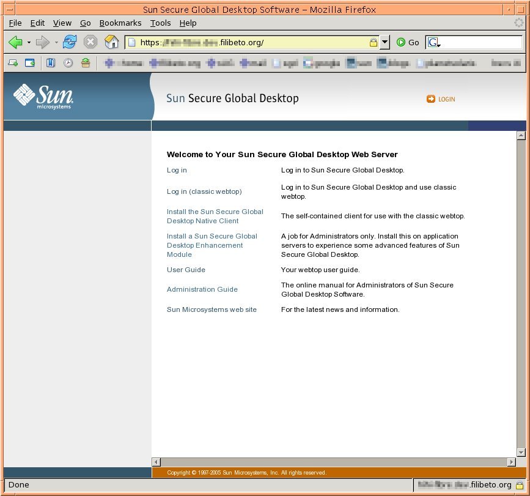
Task: Click the vertical scrollbar down arrow
Action: pos(521,453)
